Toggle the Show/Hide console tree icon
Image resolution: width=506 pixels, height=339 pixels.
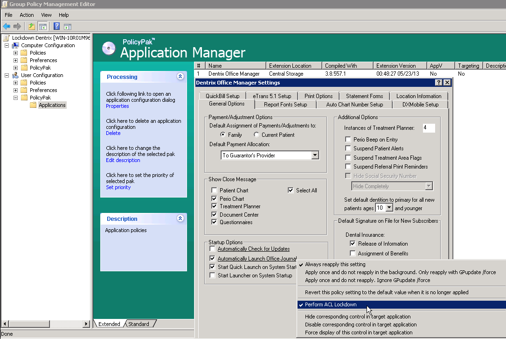pos(42,27)
